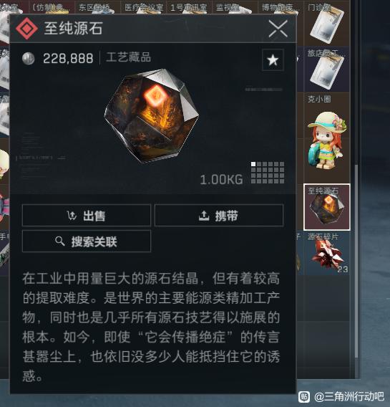Viewport: 390px width, 407px height.
Task: Select the 门诊室 key card
Action: point(327,24)
